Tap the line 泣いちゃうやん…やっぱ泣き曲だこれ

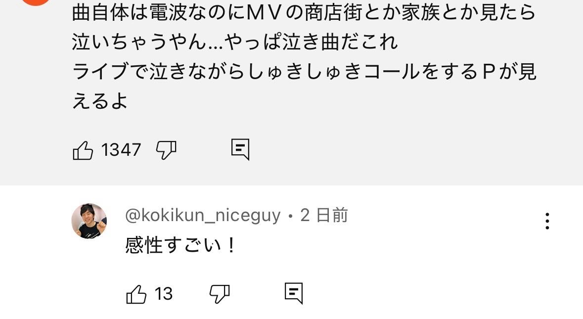(x=235, y=42)
